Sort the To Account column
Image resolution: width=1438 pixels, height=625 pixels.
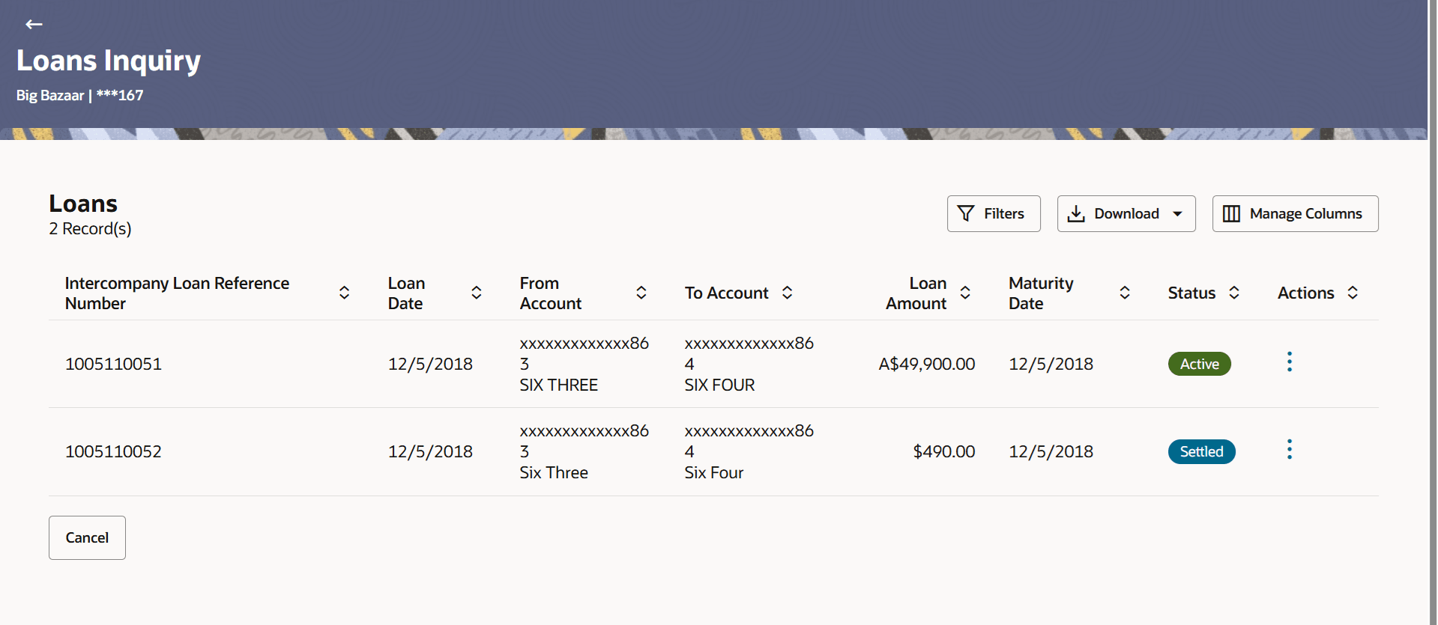click(x=788, y=293)
